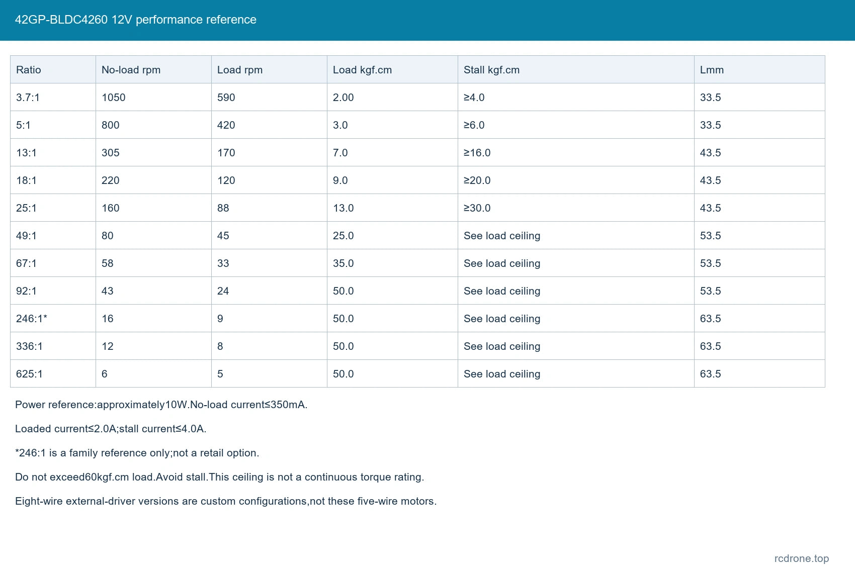Image resolution: width=855 pixels, height=568 pixels.
Task: Click the ≥20.0 stall torque value
Action: (477, 180)
